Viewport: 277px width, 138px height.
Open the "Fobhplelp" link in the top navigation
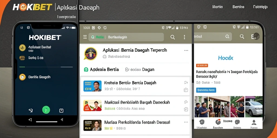[260, 7]
